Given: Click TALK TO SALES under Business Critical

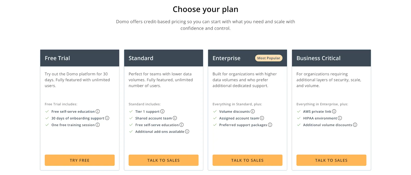Looking at the screenshot, I should (x=331, y=160).
